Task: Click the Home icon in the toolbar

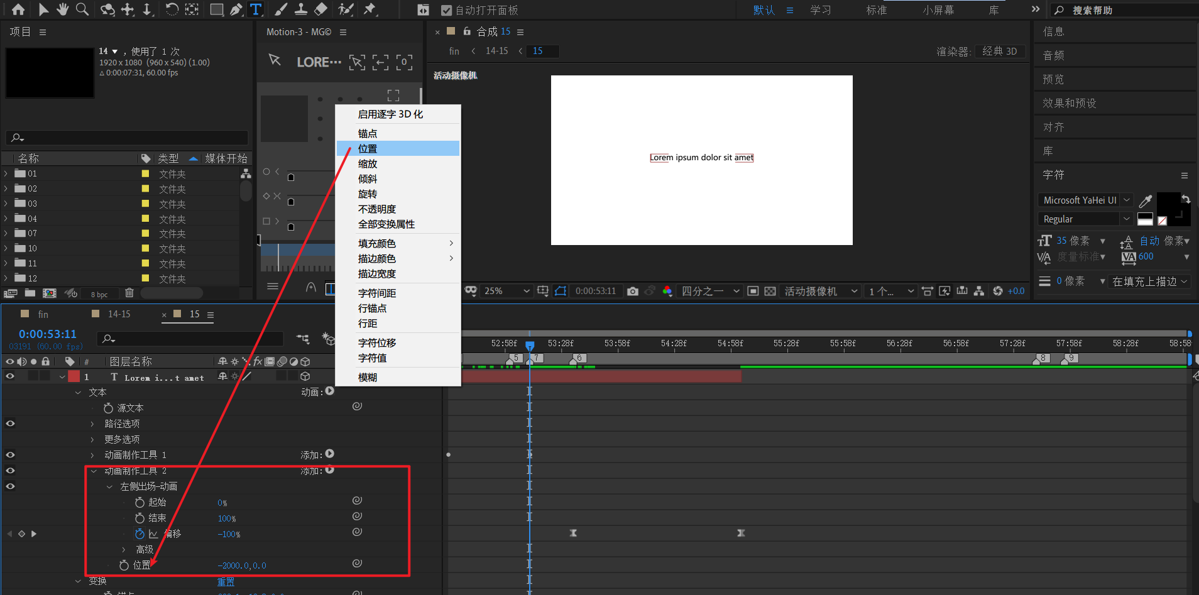Action: (x=18, y=9)
